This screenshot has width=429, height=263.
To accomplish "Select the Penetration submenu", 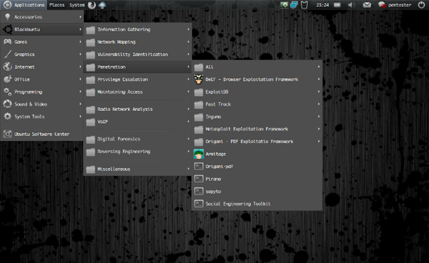I will pos(138,67).
